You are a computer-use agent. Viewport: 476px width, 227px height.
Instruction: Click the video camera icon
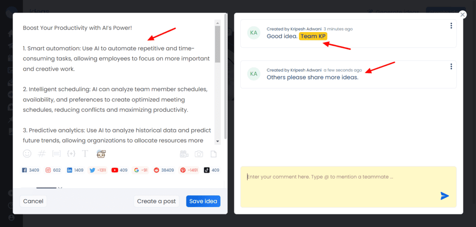[x=184, y=154]
